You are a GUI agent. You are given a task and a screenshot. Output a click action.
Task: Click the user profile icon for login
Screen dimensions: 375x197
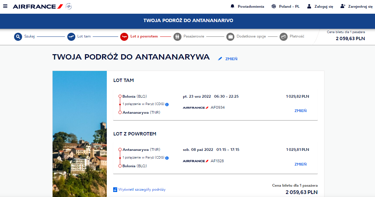[x=309, y=6]
